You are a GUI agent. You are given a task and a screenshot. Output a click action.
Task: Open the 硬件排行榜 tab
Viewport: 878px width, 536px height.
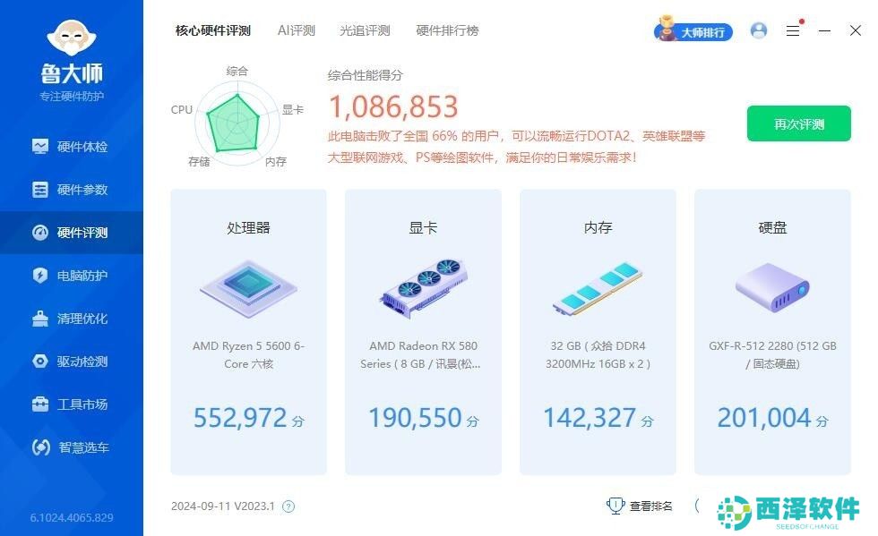point(447,30)
